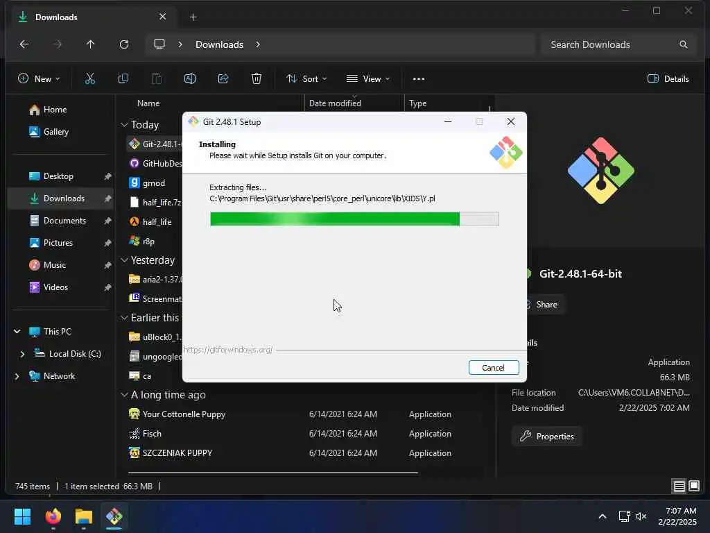Click Downloads breadcrumb in address bar
This screenshot has width=710, height=533.
(219, 44)
